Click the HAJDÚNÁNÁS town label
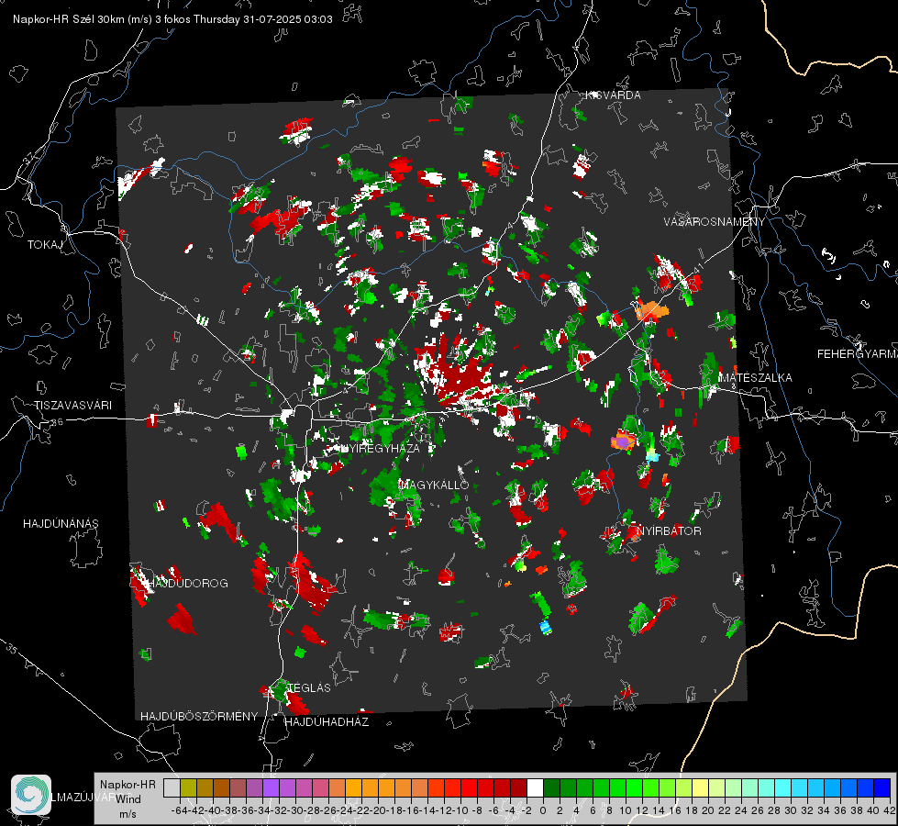898x826 pixels. pyautogui.click(x=61, y=523)
